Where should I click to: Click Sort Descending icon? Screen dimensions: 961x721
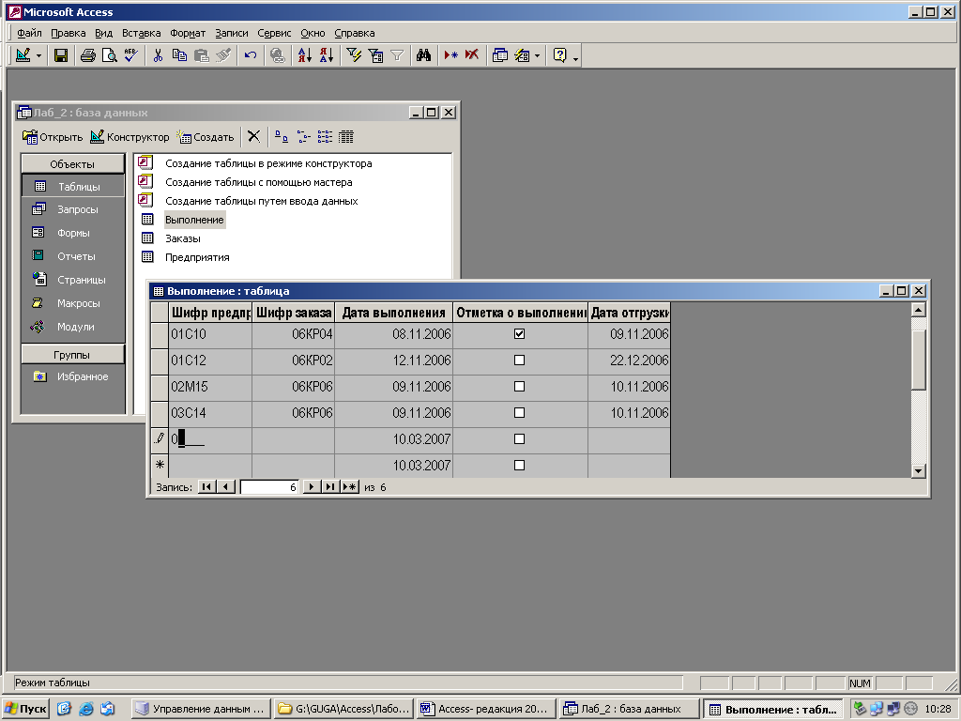(327, 55)
